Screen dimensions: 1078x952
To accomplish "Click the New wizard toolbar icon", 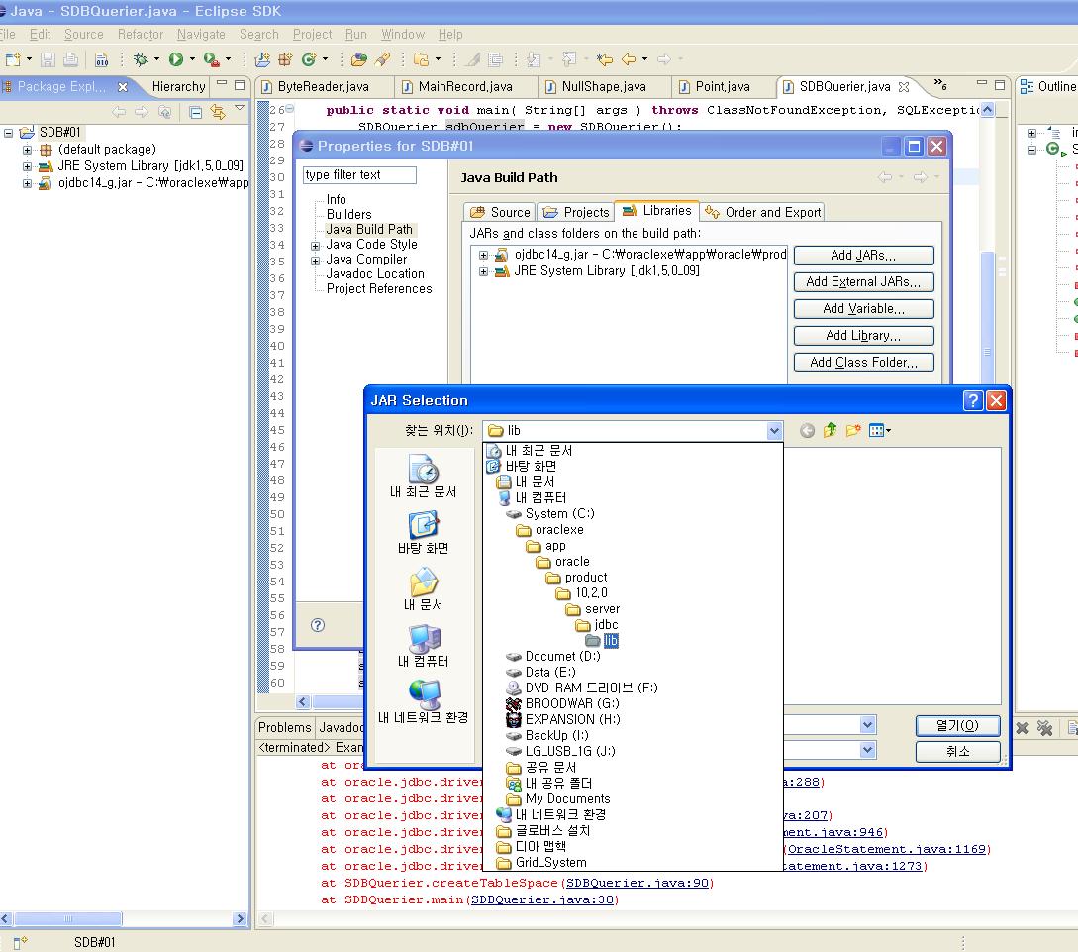I will click(x=13, y=59).
